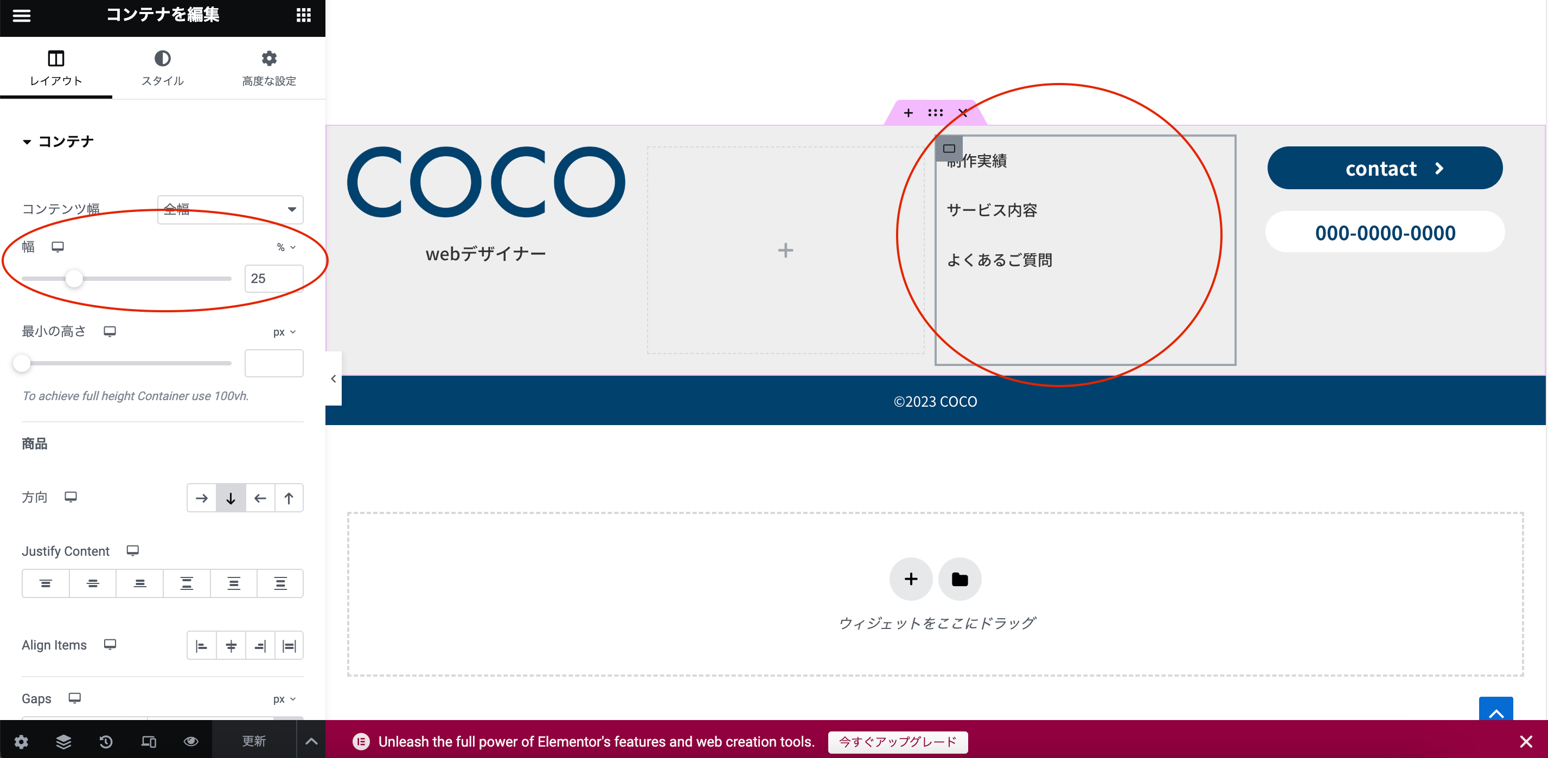Open the width % unit selector
This screenshot has height=758, width=1548.
pos(286,247)
